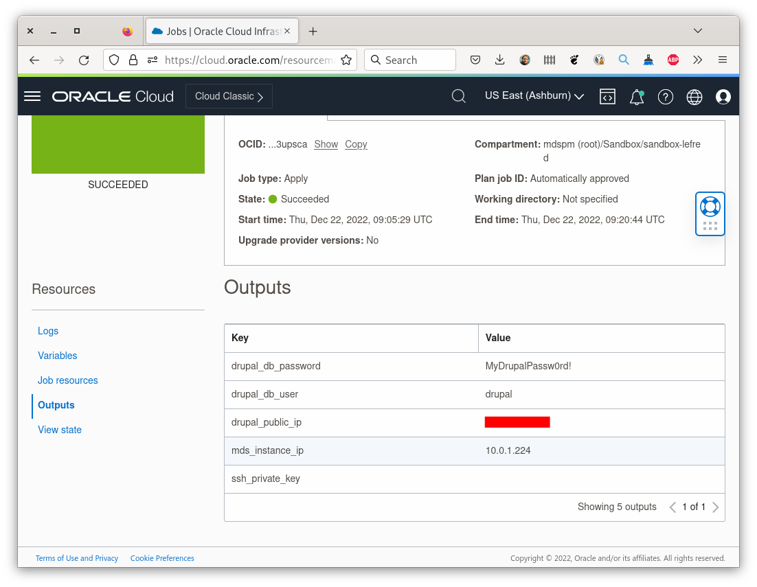Open the browser tab list chevron
757x587 pixels.
698,30
